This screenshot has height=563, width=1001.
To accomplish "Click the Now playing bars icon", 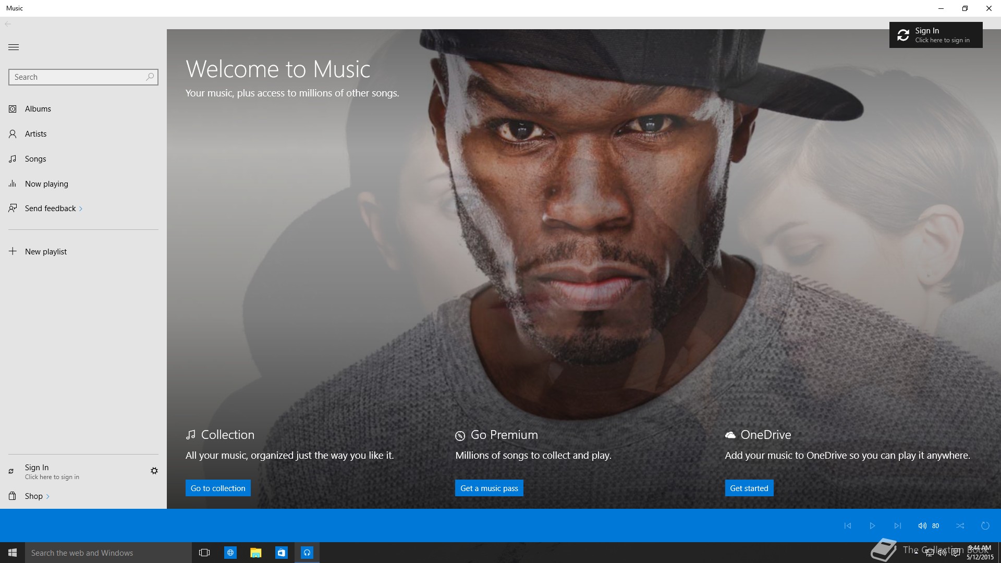I will tap(13, 183).
